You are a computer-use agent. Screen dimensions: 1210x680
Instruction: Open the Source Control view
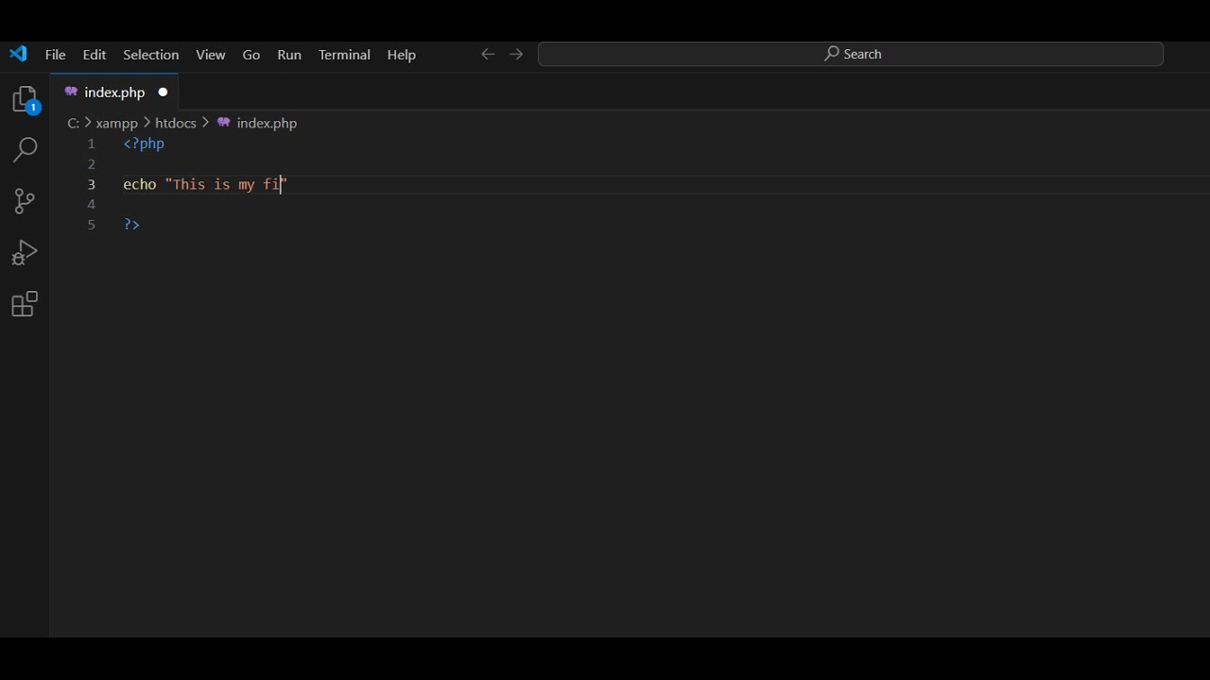click(x=26, y=200)
